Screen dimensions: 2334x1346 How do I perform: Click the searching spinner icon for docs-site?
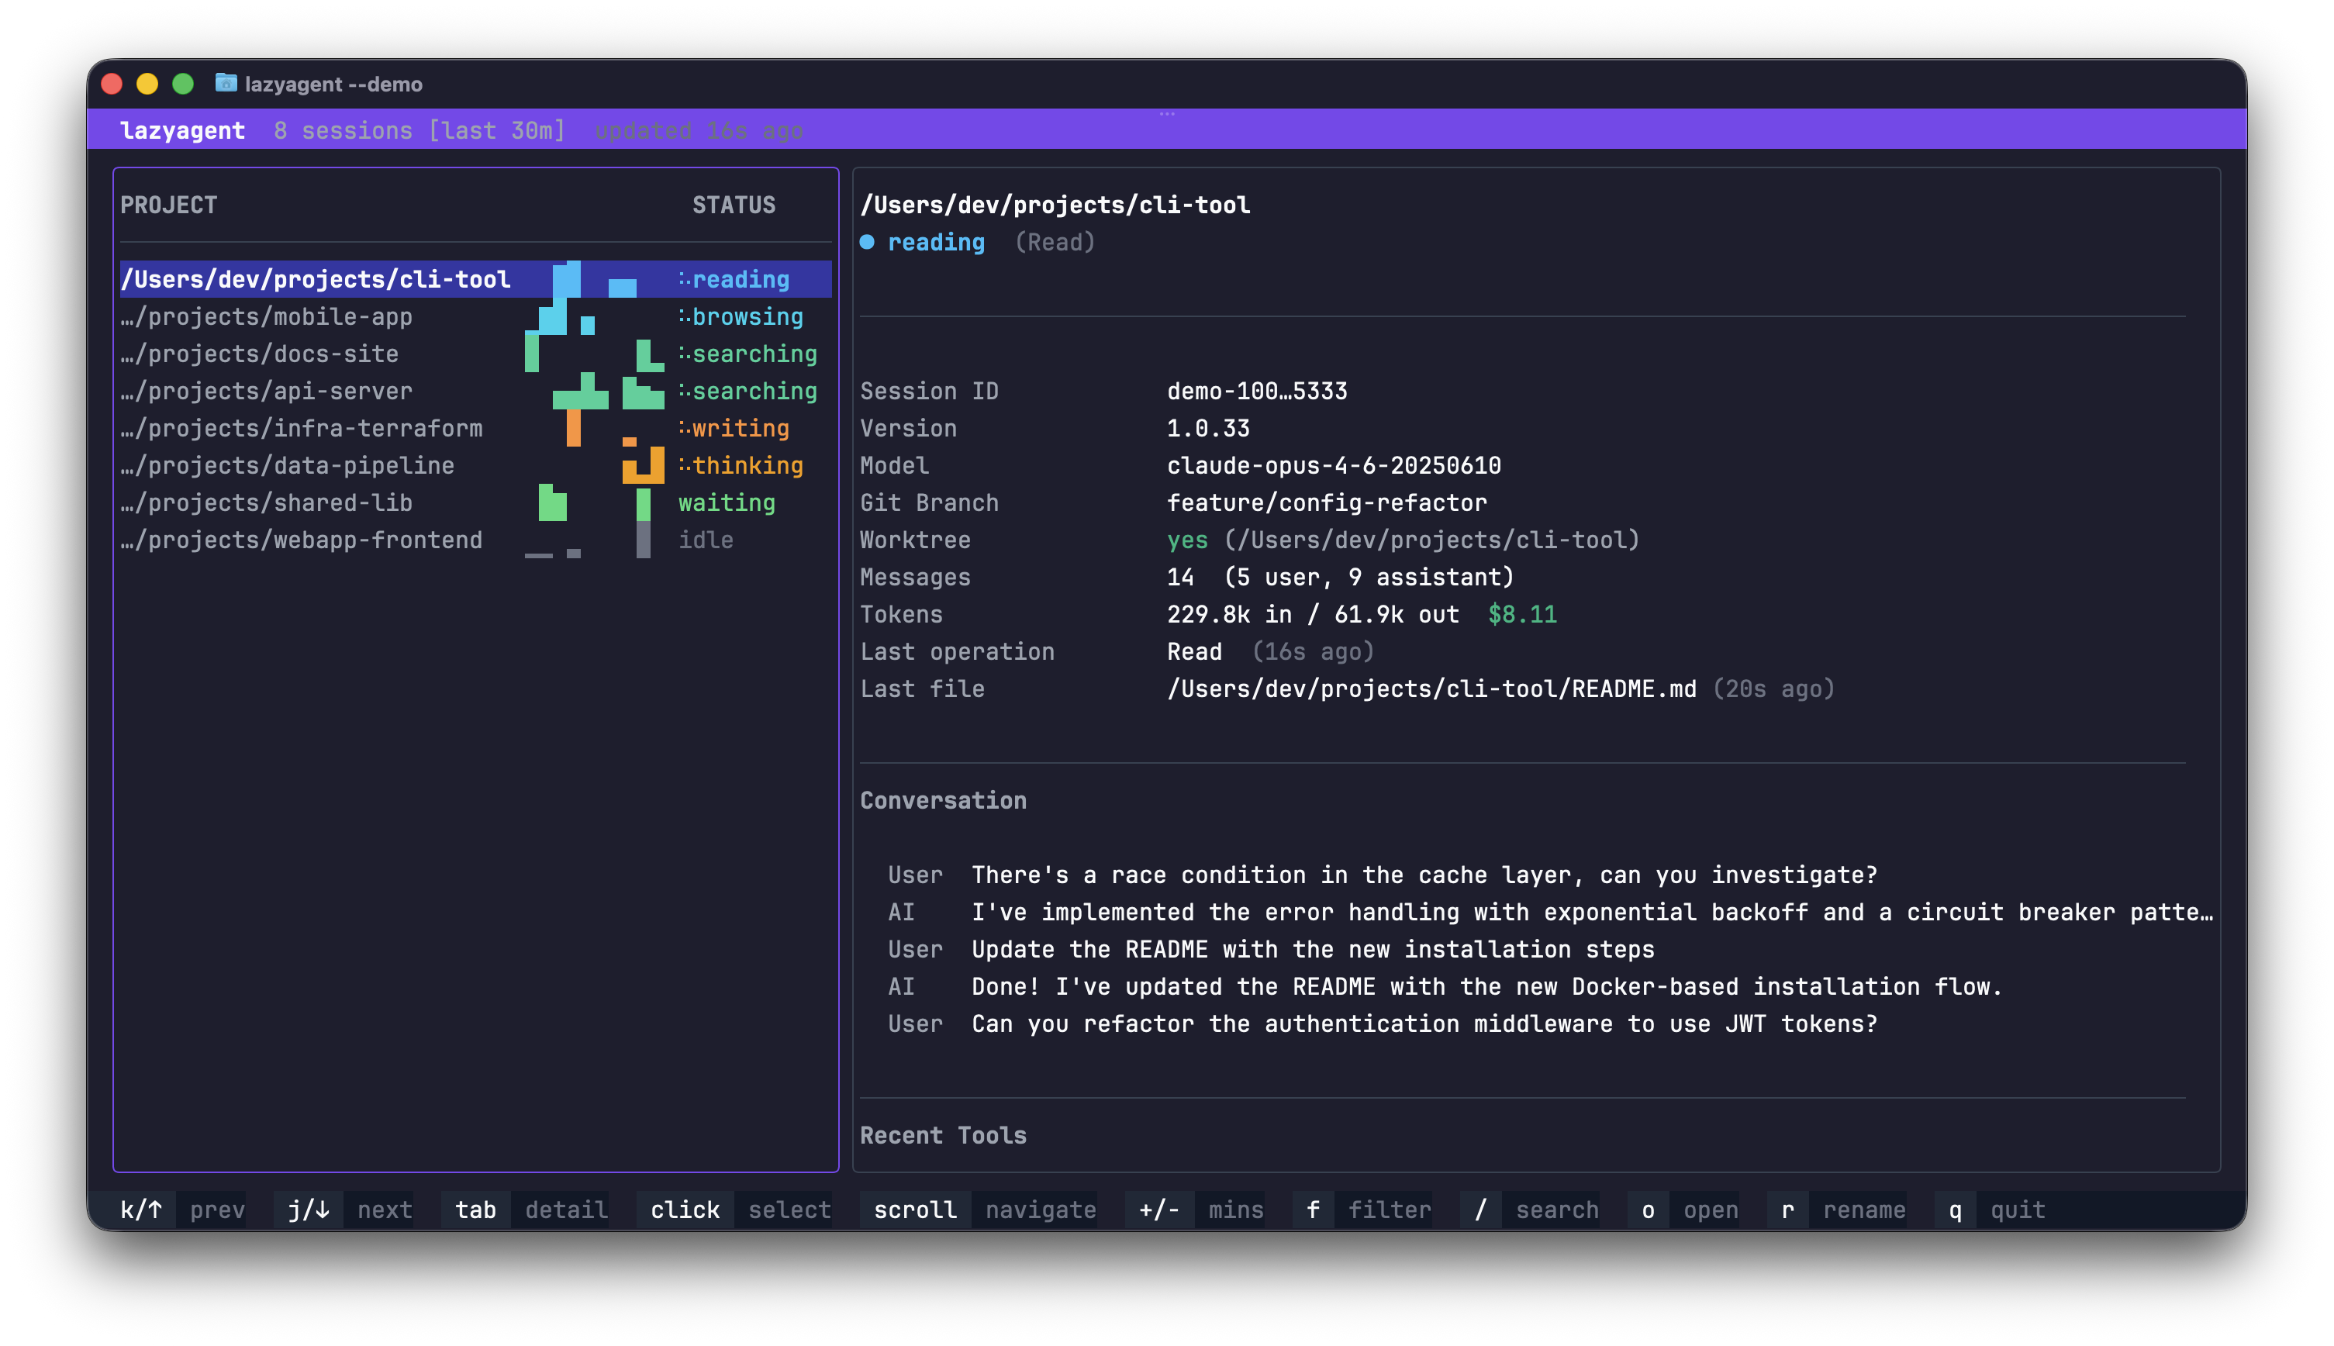(683, 353)
